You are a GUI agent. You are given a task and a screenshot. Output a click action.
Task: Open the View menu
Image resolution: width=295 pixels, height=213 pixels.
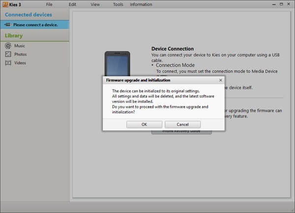95,4
